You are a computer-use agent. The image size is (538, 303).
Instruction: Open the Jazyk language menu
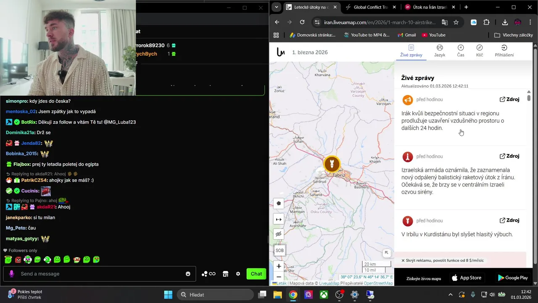click(440, 51)
